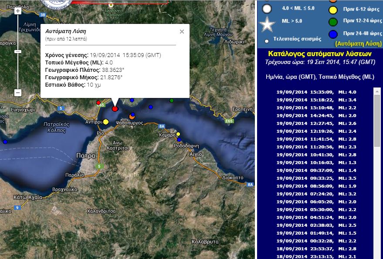Click the yellow marker next to Αντίρριο
Screen dimensions: 383x259
click(106, 122)
